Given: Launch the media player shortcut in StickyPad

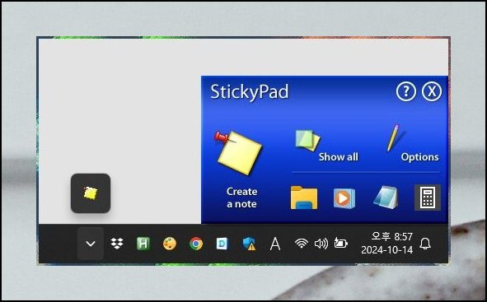Looking at the screenshot, I should pos(344,198).
